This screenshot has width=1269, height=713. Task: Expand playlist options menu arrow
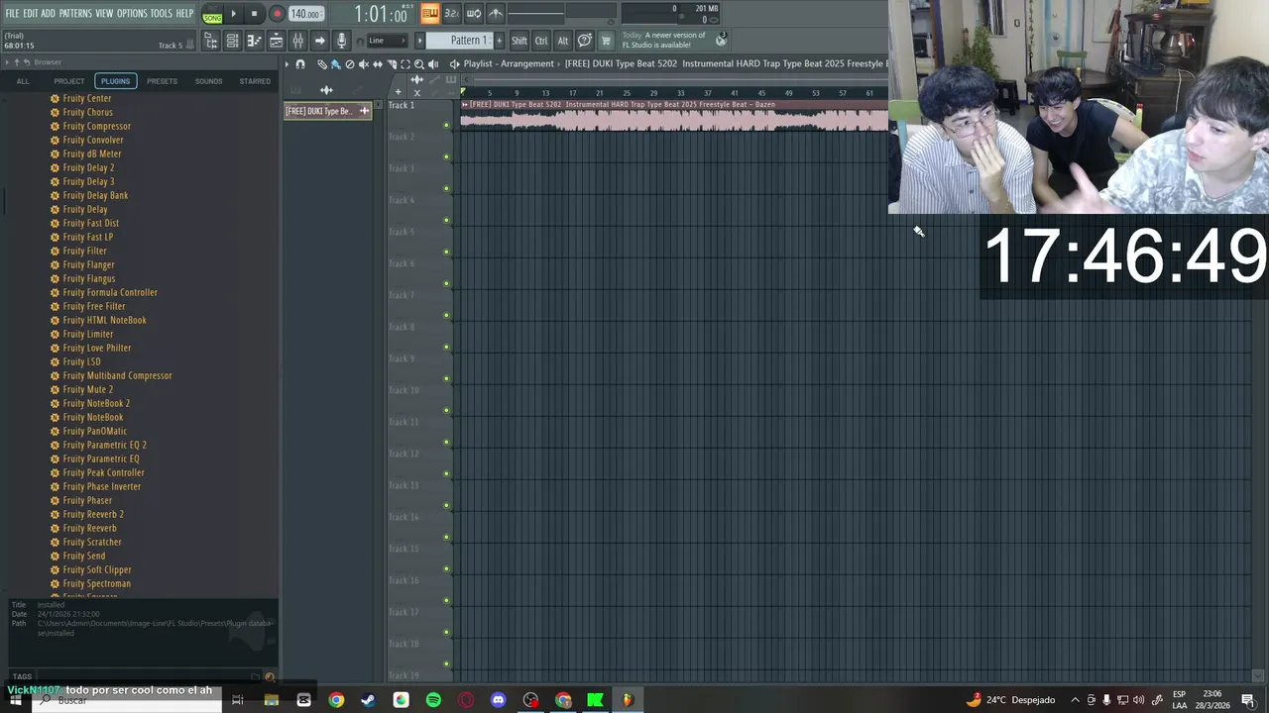(x=288, y=64)
